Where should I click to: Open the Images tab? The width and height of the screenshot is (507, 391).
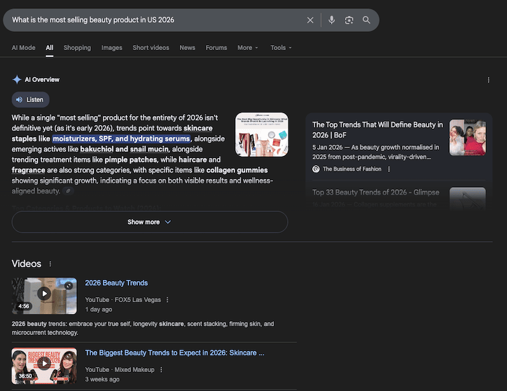click(112, 48)
